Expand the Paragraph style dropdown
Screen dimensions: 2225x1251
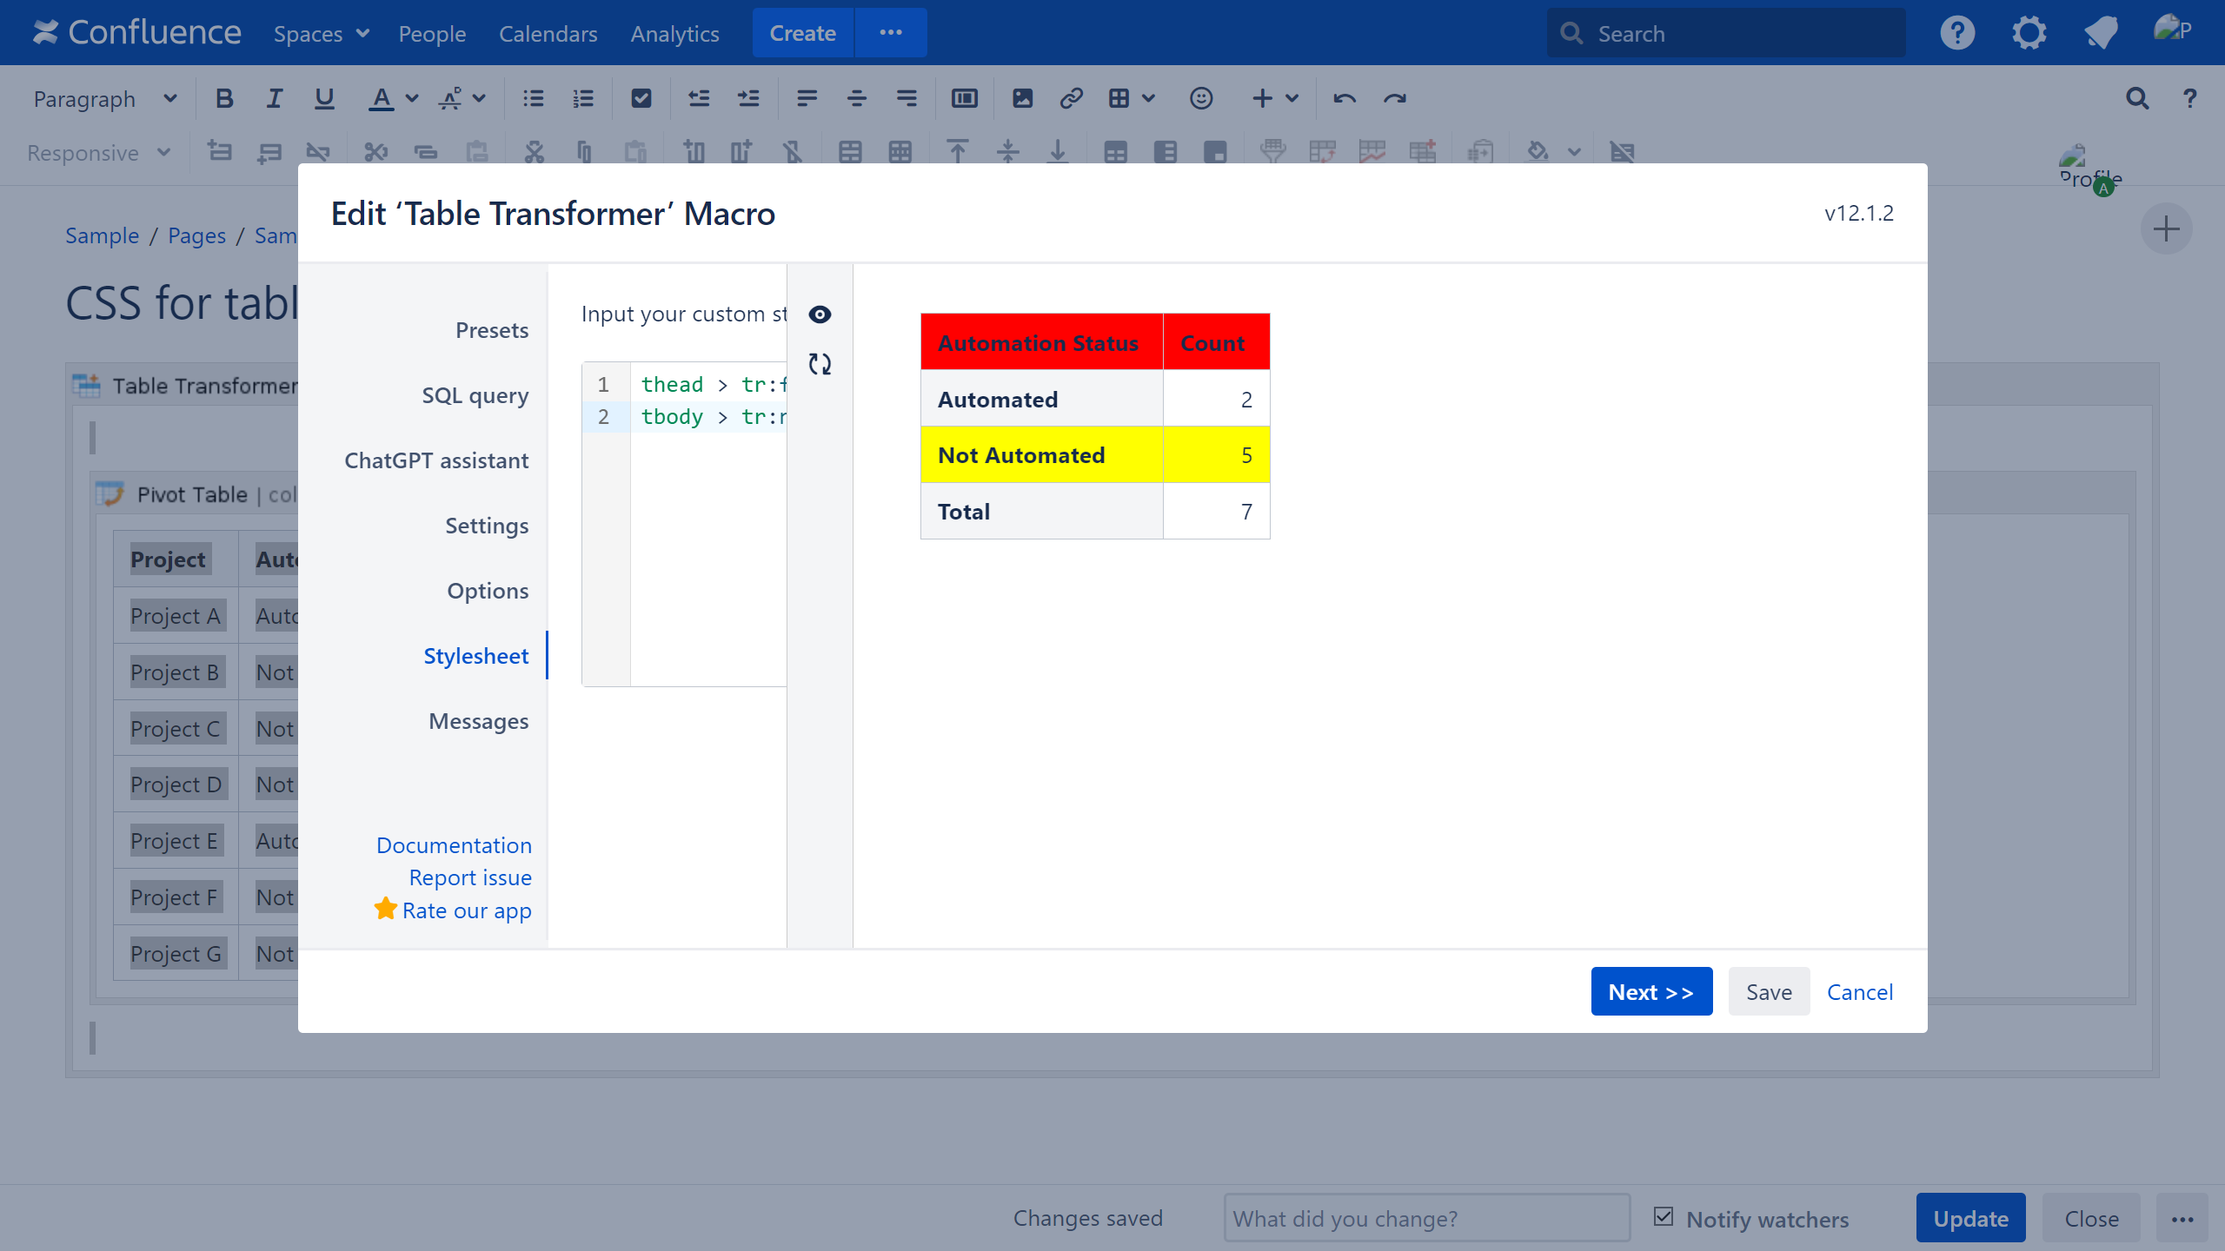pos(104,99)
